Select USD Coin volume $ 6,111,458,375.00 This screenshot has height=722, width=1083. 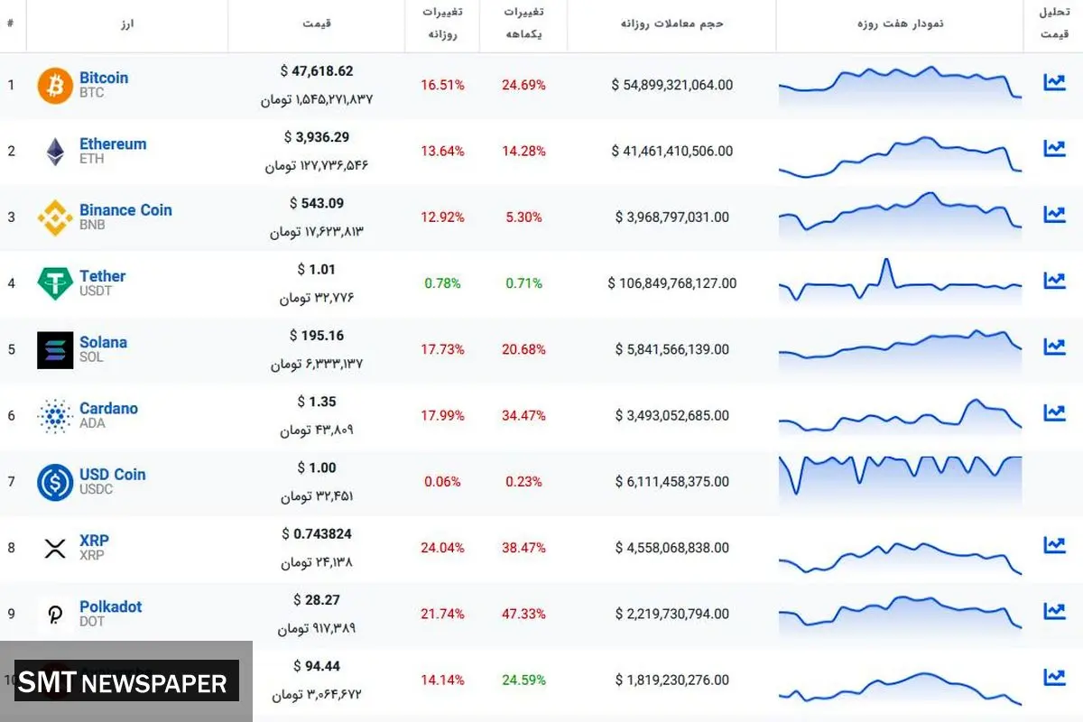pos(672,482)
